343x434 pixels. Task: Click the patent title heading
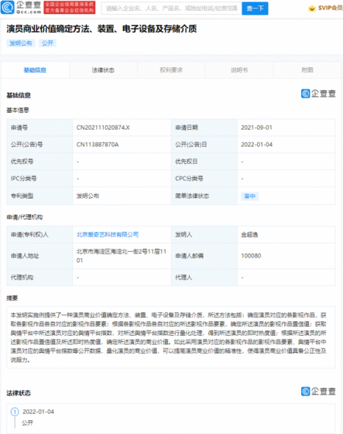pos(101,28)
